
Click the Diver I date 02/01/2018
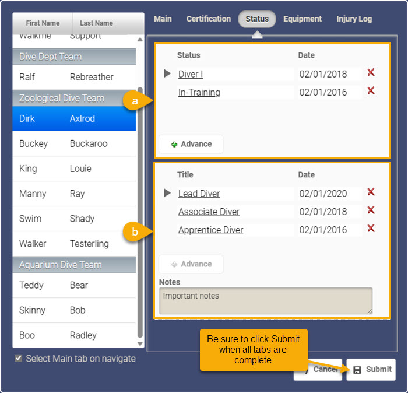click(x=330, y=74)
